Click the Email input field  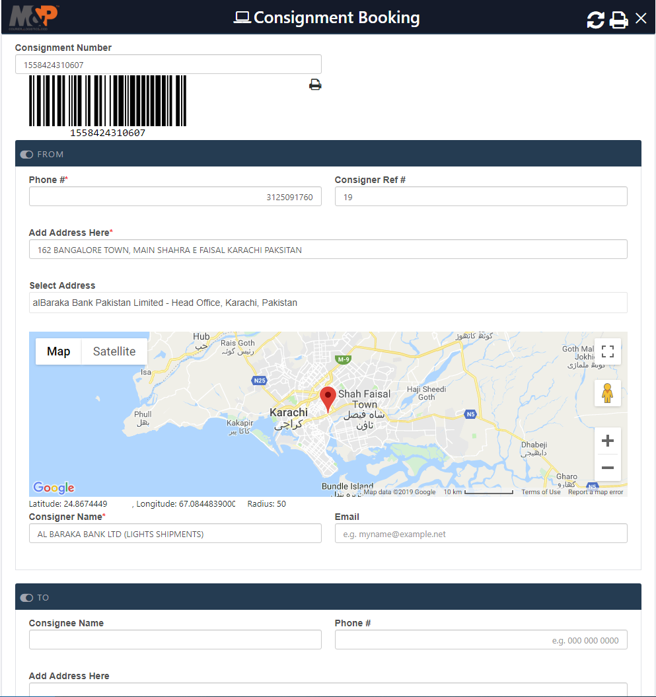(481, 533)
